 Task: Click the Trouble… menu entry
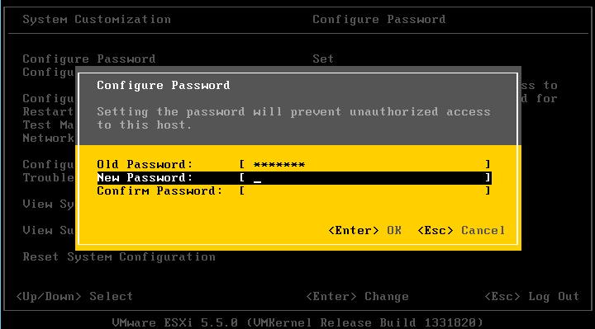point(48,177)
